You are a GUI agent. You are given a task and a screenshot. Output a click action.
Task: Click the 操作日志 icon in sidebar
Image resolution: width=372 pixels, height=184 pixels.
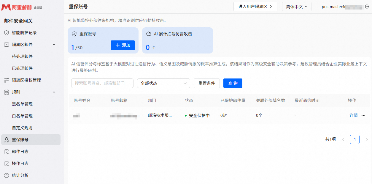[7, 163]
